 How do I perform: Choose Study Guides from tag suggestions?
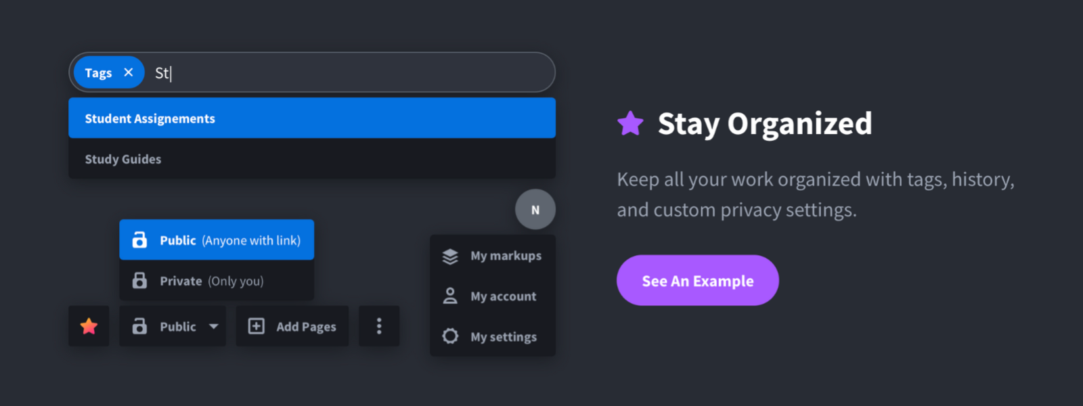312,159
